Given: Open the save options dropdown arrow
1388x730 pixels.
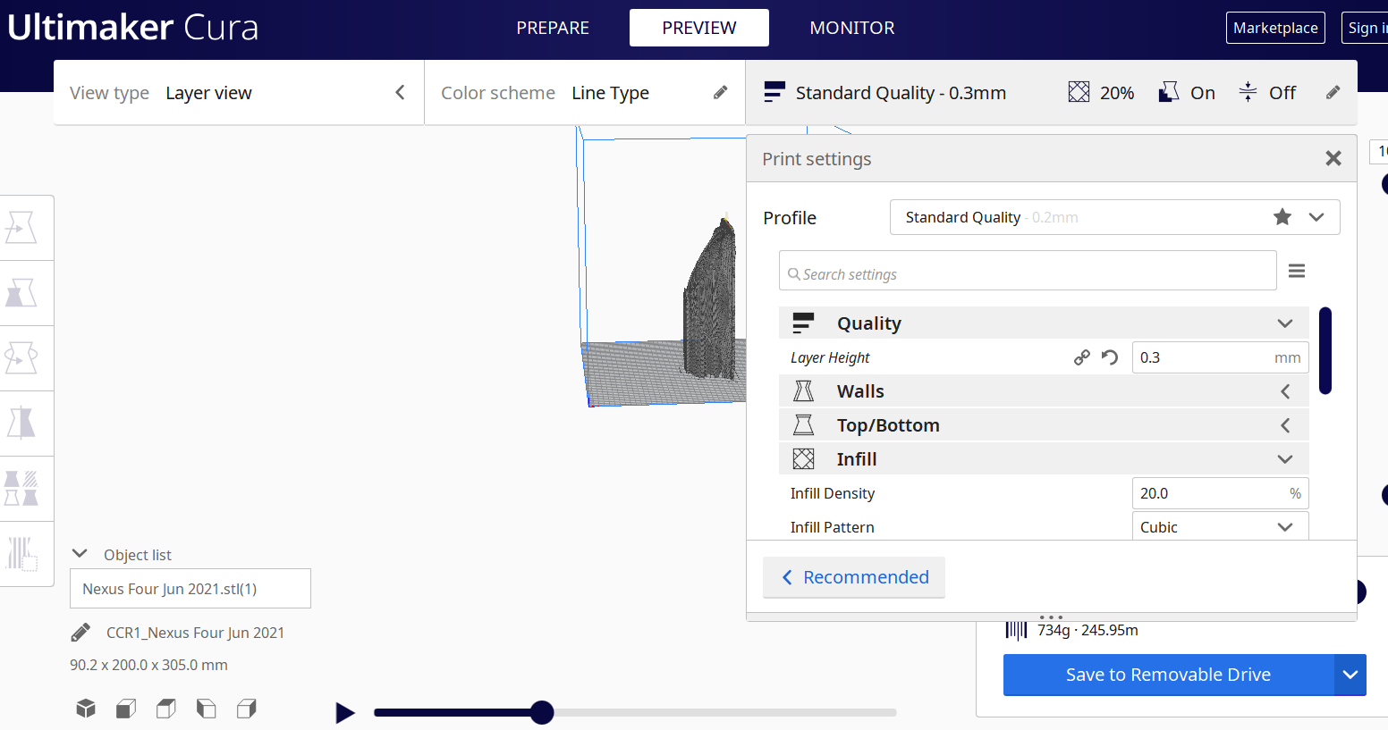Looking at the screenshot, I should pyautogui.click(x=1350, y=675).
